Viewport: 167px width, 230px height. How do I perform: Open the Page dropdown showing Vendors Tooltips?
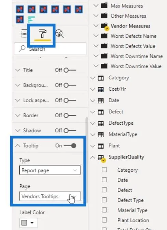click(x=50, y=196)
